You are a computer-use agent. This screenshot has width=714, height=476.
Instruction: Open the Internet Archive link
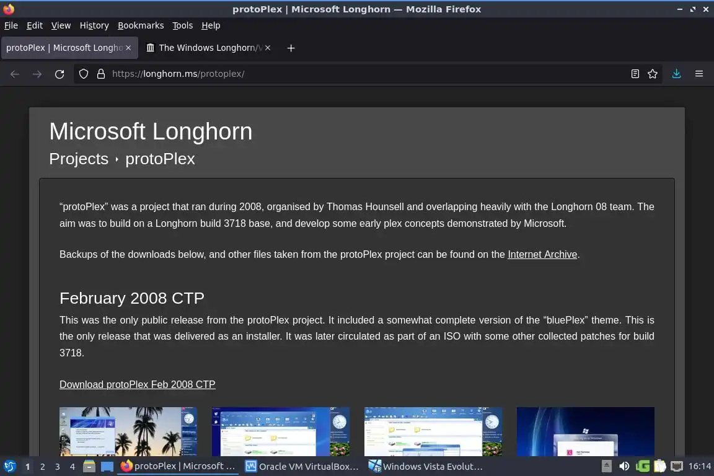[x=542, y=254]
